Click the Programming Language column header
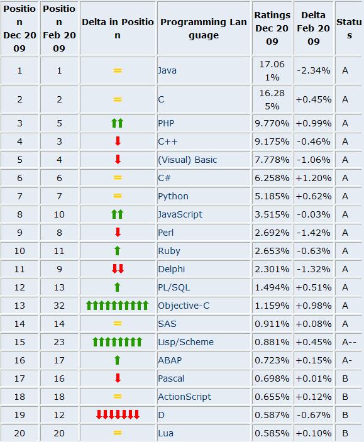 pos(204,28)
